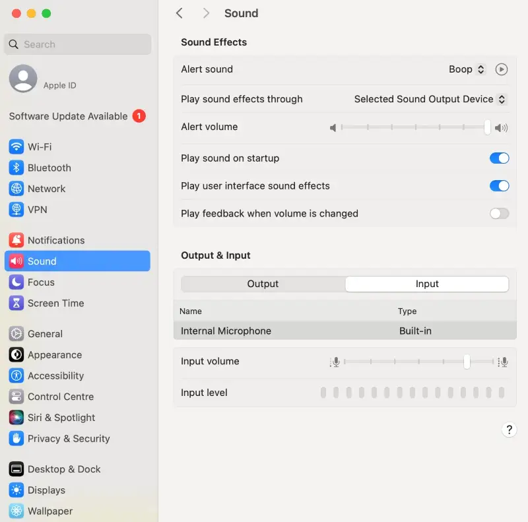Open the Displays settings icon

pos(16,490)
